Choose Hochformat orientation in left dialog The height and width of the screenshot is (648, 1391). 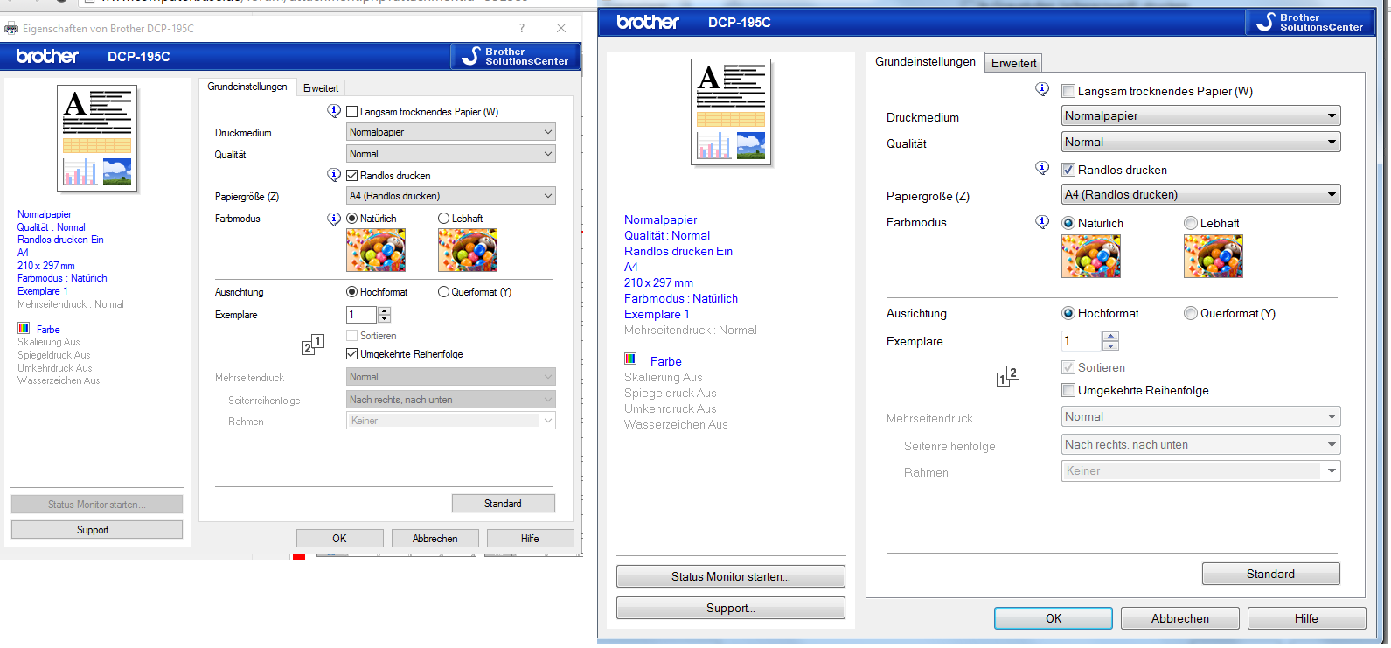[352, 292]
